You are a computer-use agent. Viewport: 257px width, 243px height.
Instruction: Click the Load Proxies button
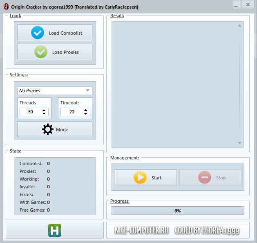55,52
